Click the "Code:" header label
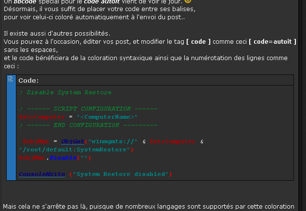The height and width of the screenshot is (211, 306). (x=28, y=80)
